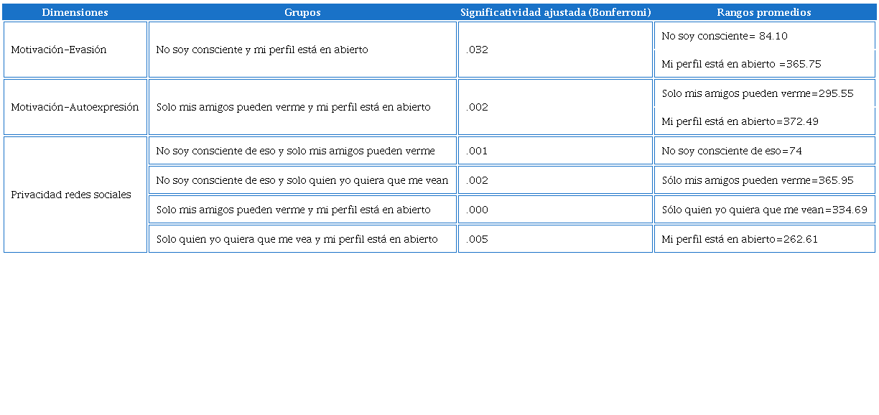
Task: Click the Motivación-Evasión dimension cell
Action: coord(59,50)
